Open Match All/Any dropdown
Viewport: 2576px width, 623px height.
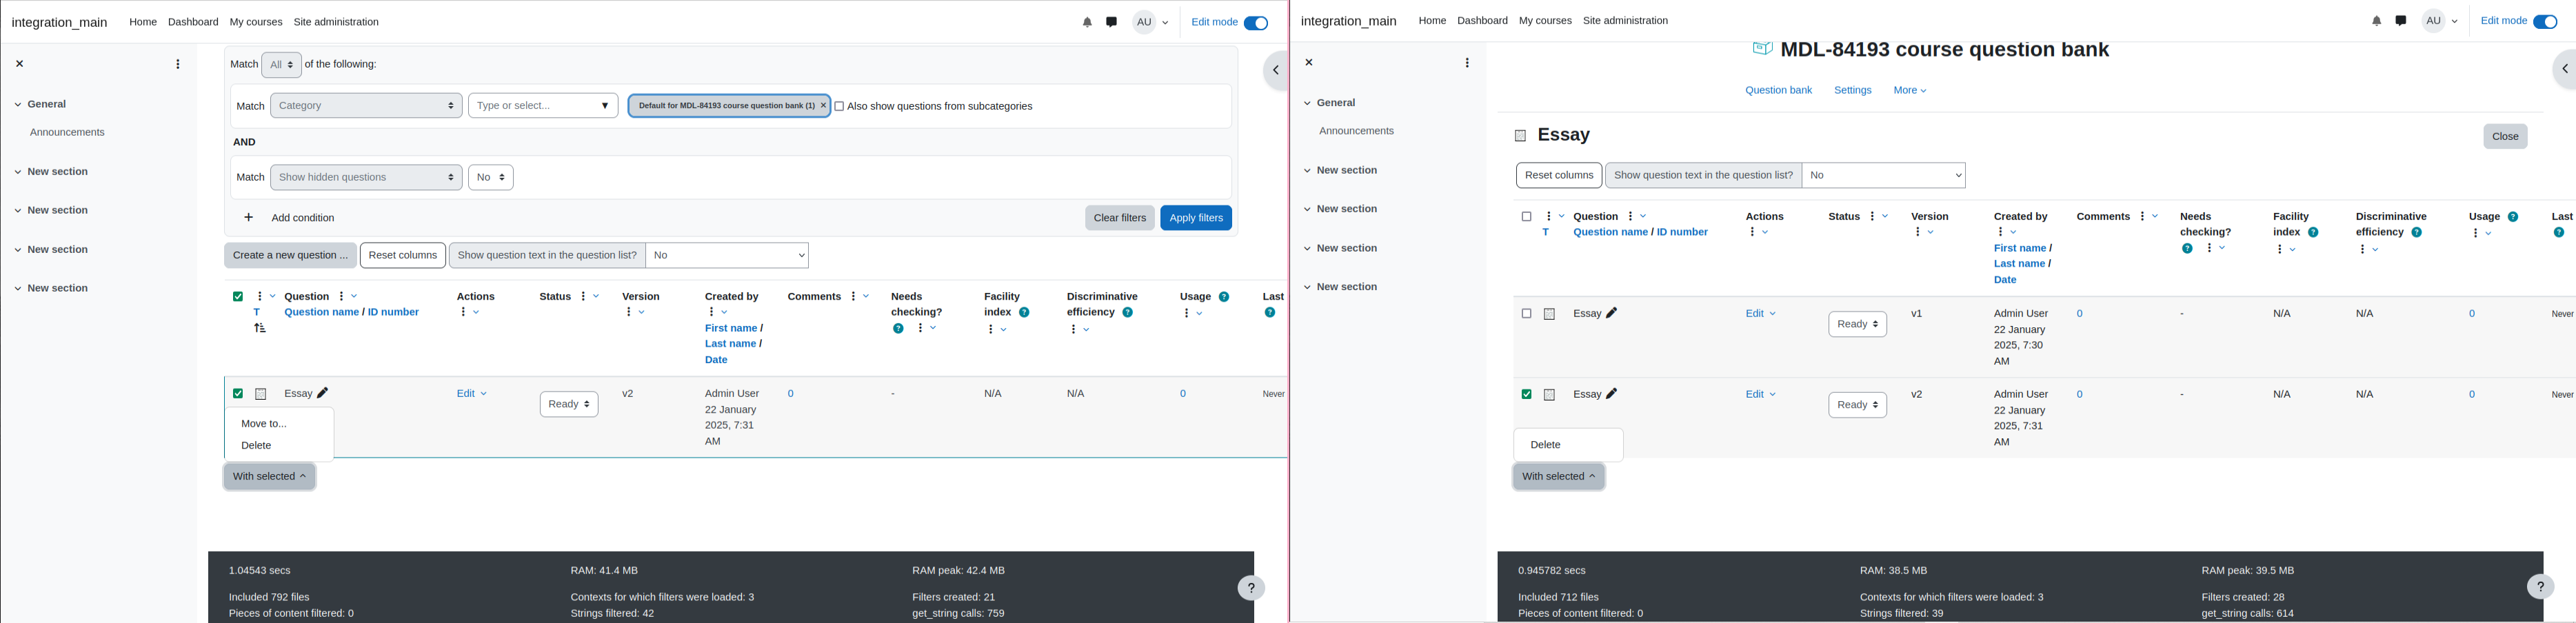tap(282, 65)
